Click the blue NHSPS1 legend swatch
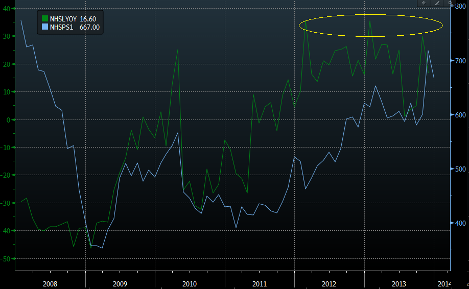The image size is (469, 289). [45, 28]
